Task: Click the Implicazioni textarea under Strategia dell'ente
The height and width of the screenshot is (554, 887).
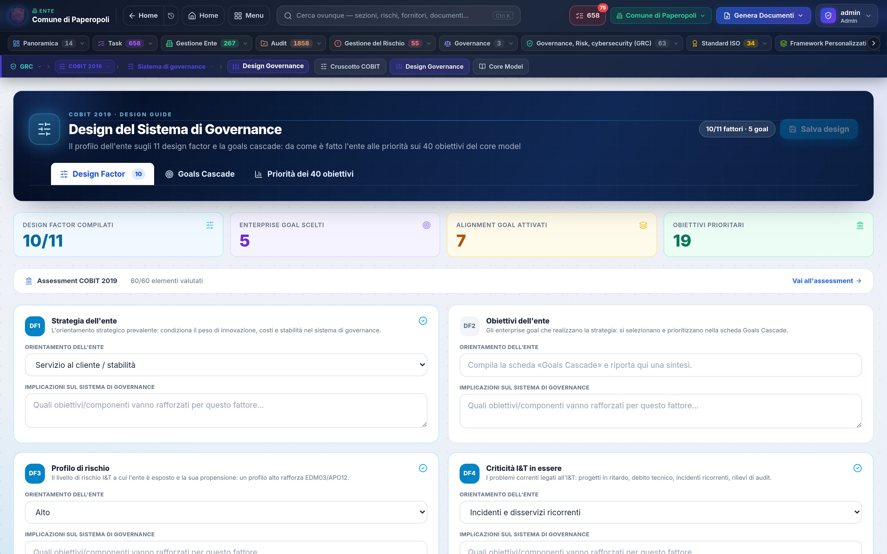Action: [x=226, y=410]
